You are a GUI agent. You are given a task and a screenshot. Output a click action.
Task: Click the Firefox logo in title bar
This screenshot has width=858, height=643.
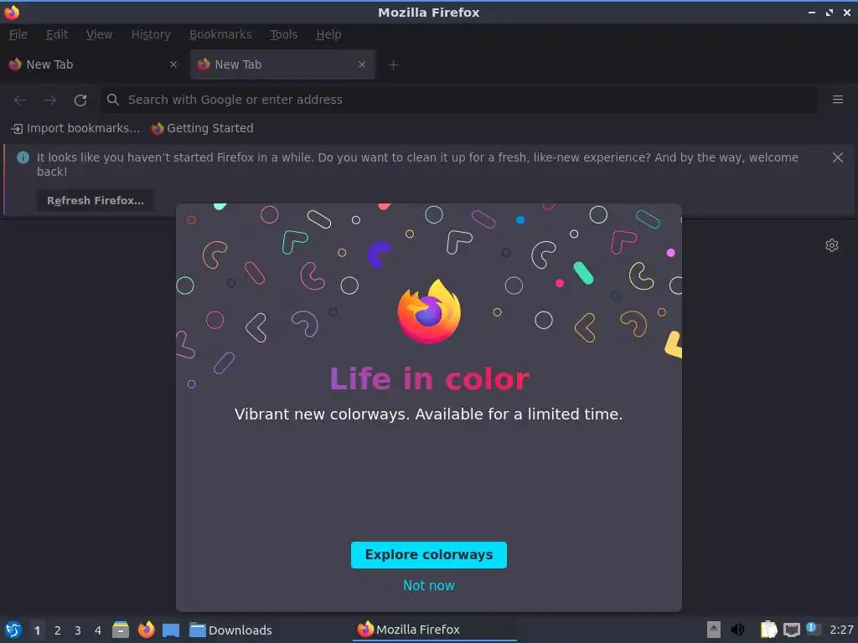(12, 12)
